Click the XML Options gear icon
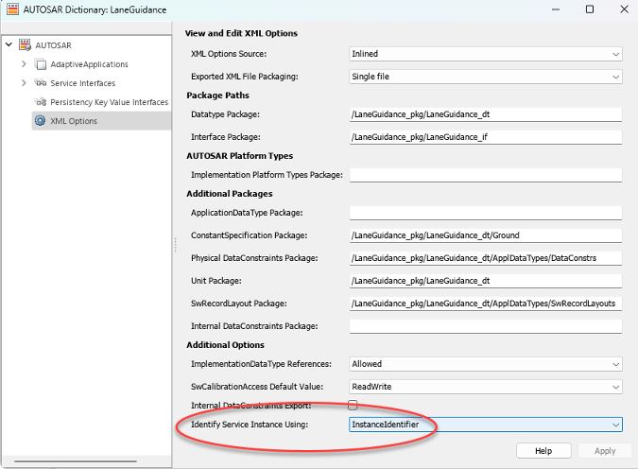638x469 pixels. coord(41,120)
